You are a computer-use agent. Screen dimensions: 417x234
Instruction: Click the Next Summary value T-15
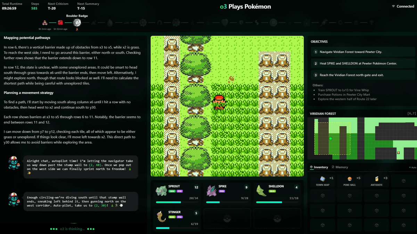81,8
